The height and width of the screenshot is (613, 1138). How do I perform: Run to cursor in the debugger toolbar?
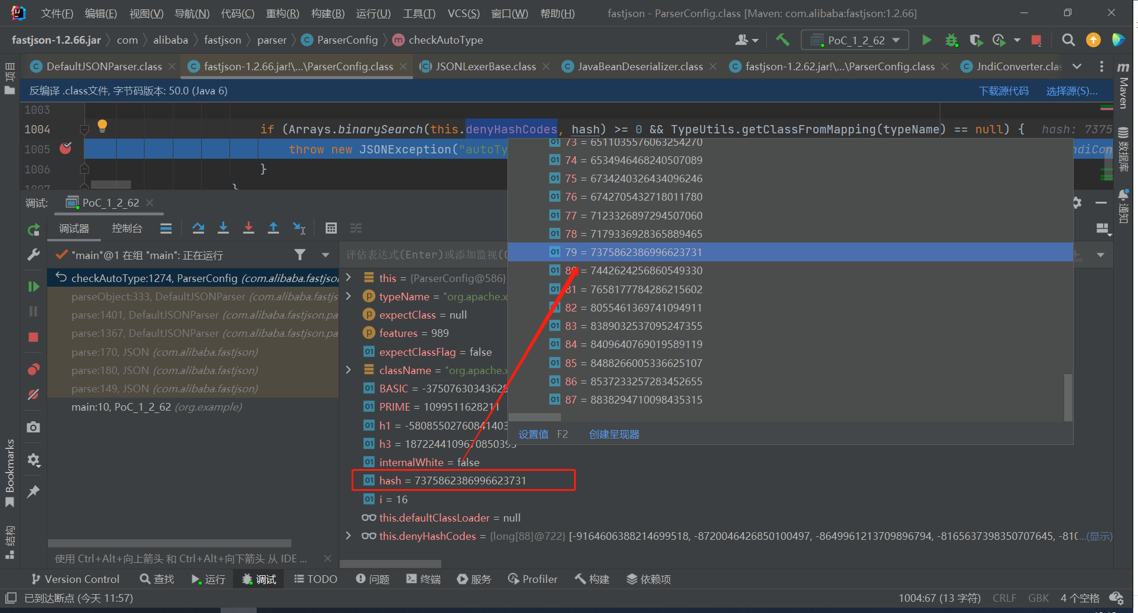(x=299, y=228)
